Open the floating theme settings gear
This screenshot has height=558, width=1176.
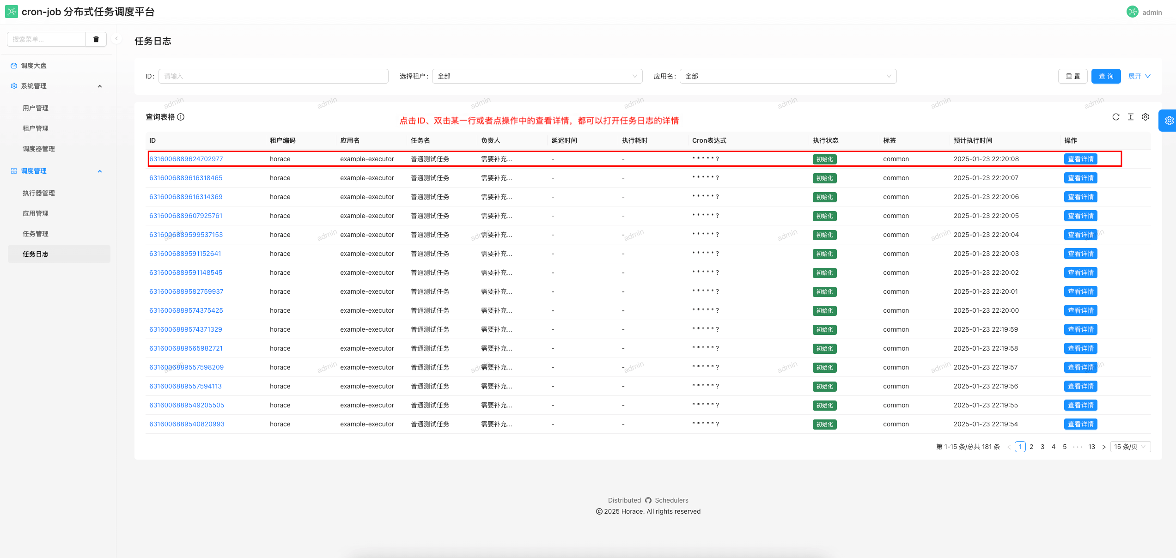tap(1169, 121)
